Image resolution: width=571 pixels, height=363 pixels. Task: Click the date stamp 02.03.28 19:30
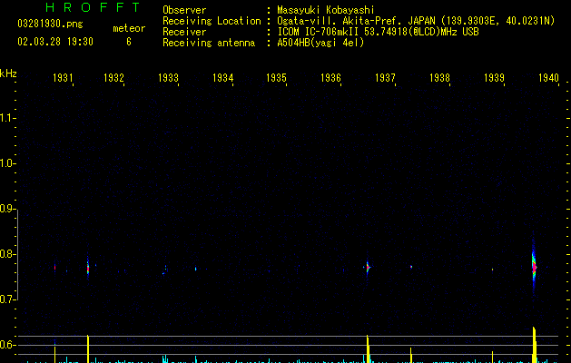coord(55,42)
